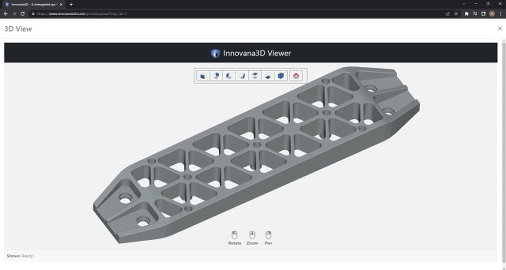506x270 pixels.
Task: Click the Rotate mouse icon
Action: click(234, 236)
